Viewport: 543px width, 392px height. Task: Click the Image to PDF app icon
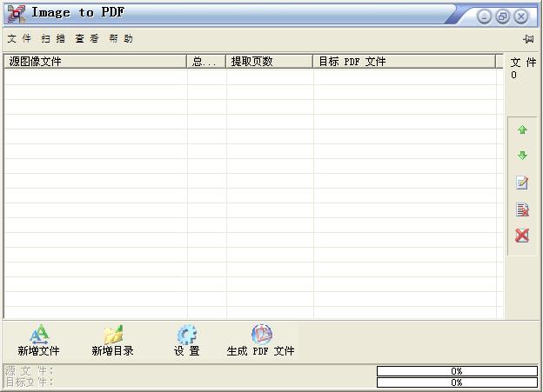(x=17, y=14)
